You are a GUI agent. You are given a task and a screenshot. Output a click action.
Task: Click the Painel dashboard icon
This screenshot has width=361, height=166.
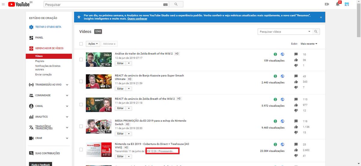31,38
